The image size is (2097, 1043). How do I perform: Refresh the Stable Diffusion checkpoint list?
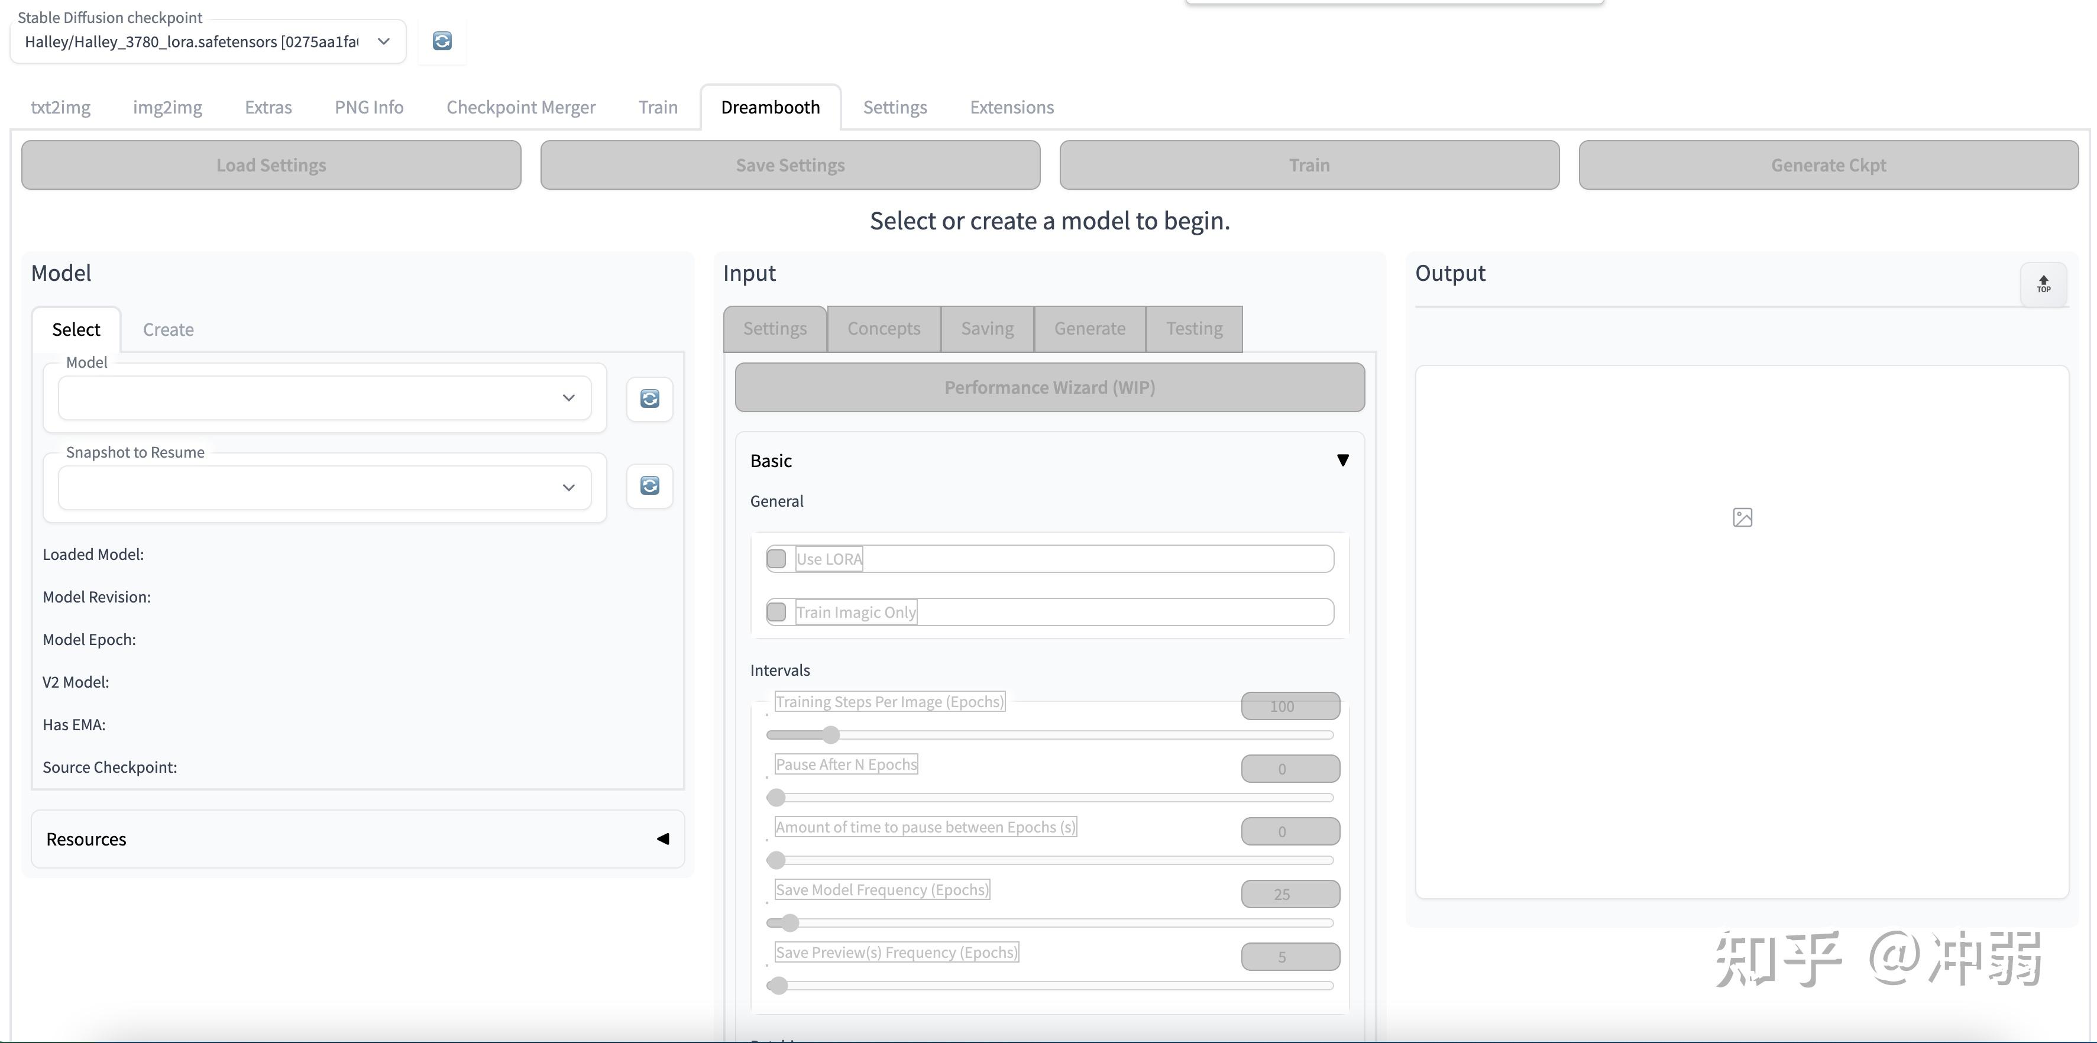click(x=442, y=41)
